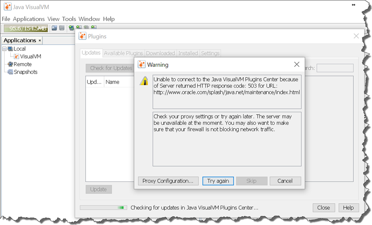Click the Add Remote Host toolbar icon
Image resolution: width=372 pixels, height=225 pixels.
tap(72, 28)
